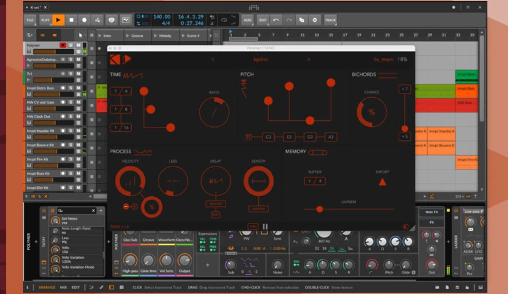Screen dimensions: 508x294
Task: Click the transport Play button
Action: click(58, 20)
